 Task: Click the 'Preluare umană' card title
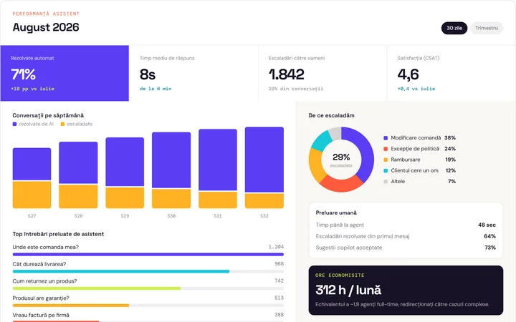(x=336, y=213)
